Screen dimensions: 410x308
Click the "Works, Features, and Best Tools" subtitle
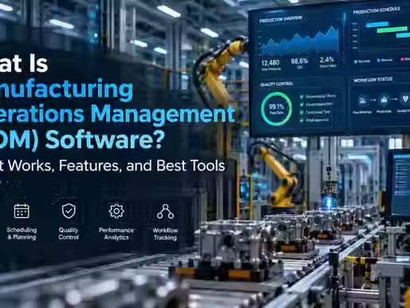[116, 165]
